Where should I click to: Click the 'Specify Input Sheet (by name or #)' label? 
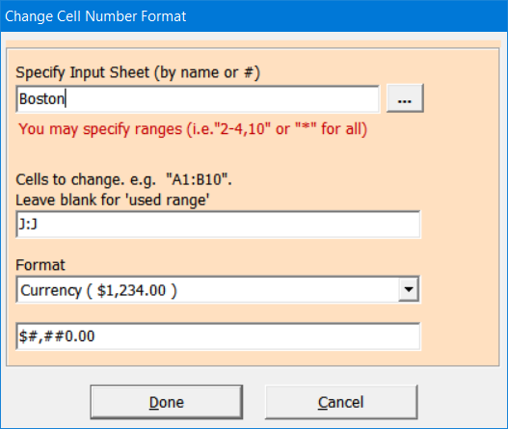point(138,72)
